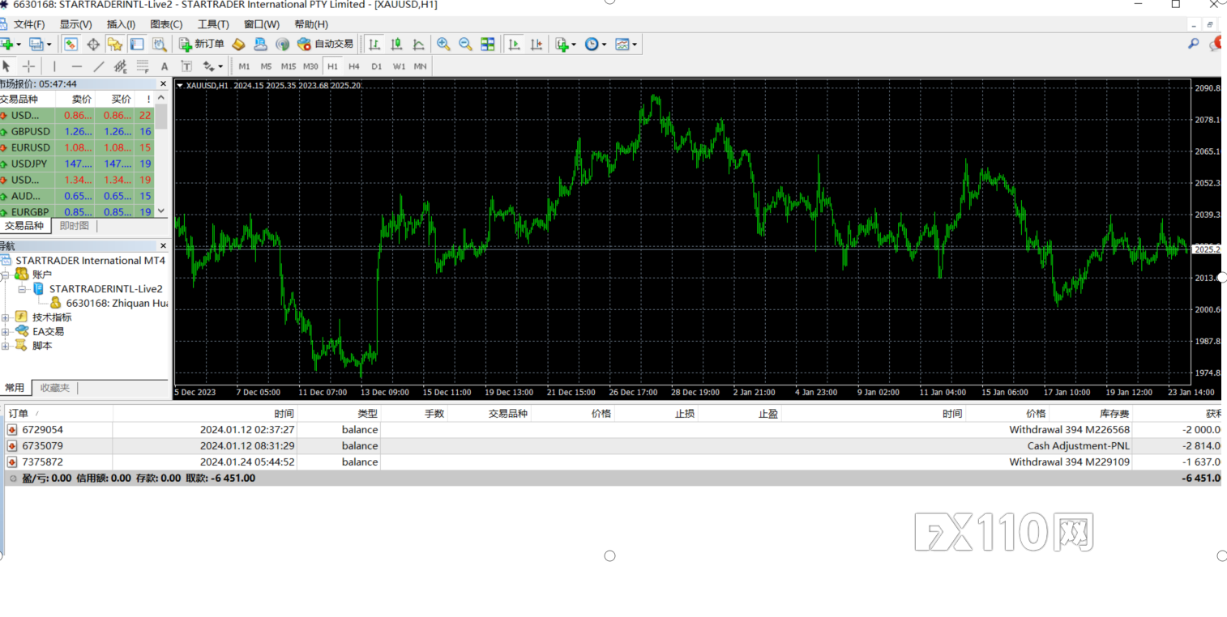Viewport: 1227px width, 617px height.
Task: Switch timeframe to M15
Action: [289, 66]
